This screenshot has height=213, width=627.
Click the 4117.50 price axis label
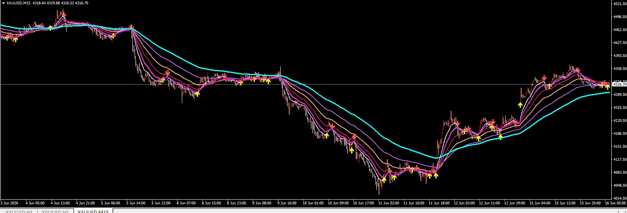[x=620, y=160]
